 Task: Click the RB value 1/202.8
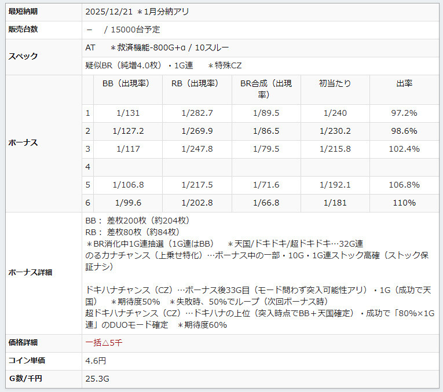coord(197,203)
